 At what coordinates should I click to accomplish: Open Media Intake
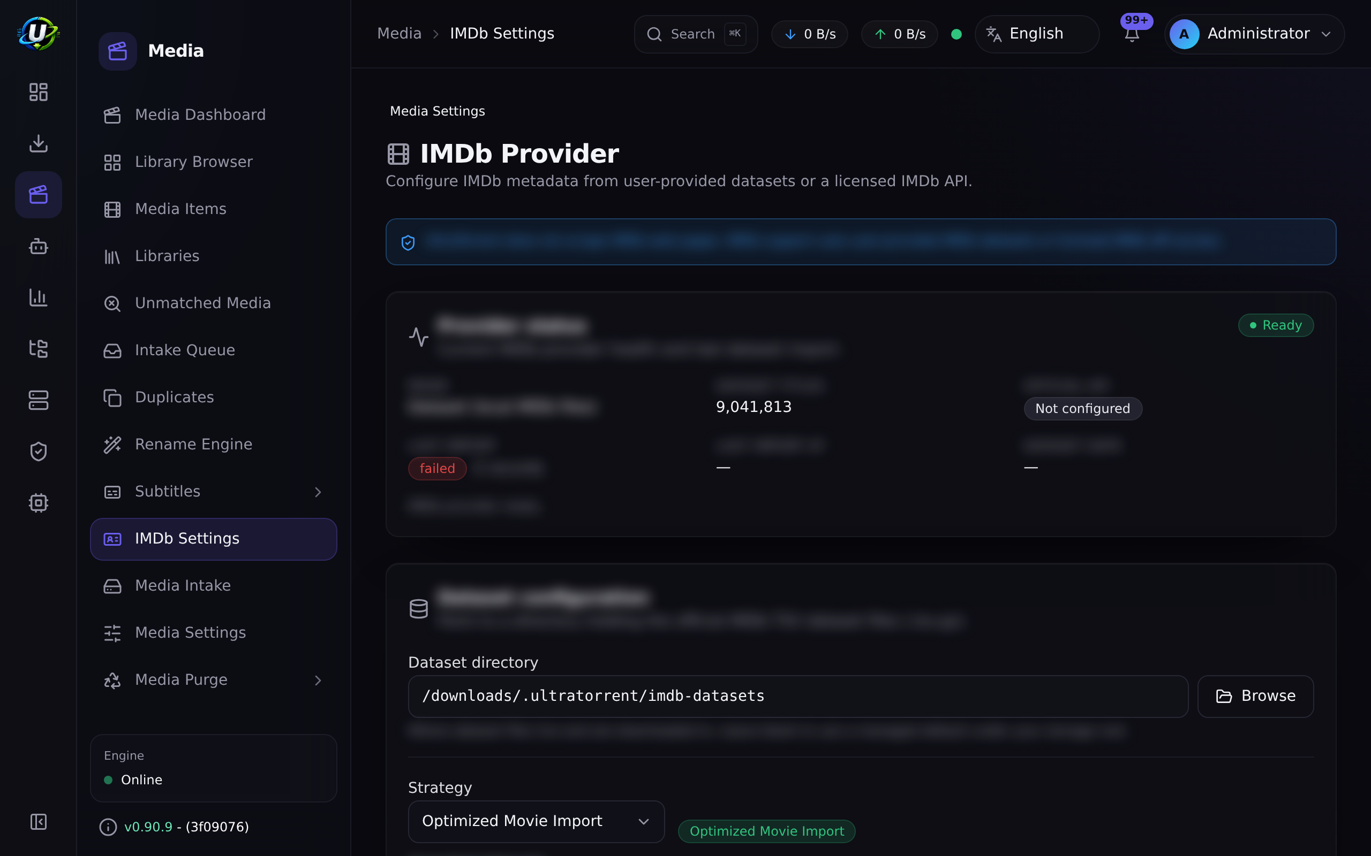(214, 586)
